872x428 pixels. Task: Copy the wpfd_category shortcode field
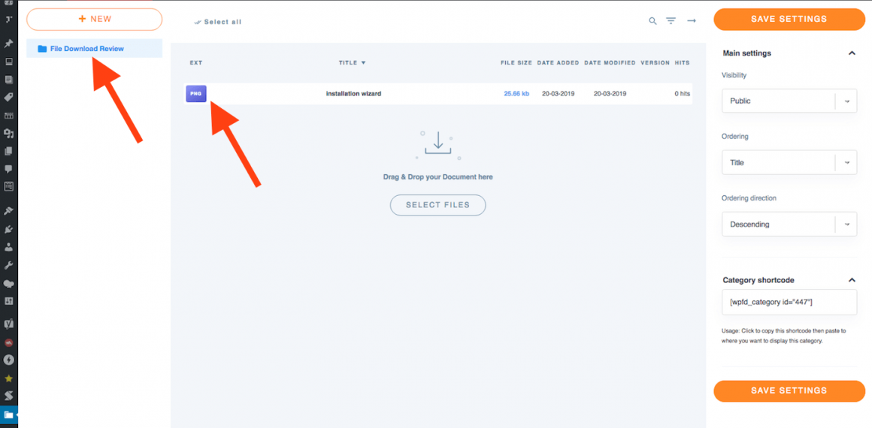click(x=789, y=302)
